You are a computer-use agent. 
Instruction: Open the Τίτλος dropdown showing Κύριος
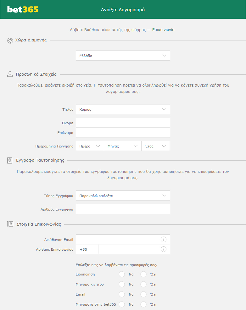click(123, 110)
